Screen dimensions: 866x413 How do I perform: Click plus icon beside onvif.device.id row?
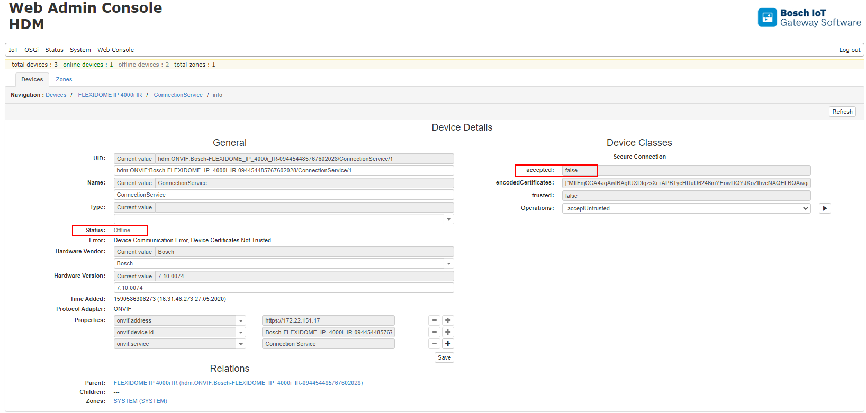click(x=448, y=332)
